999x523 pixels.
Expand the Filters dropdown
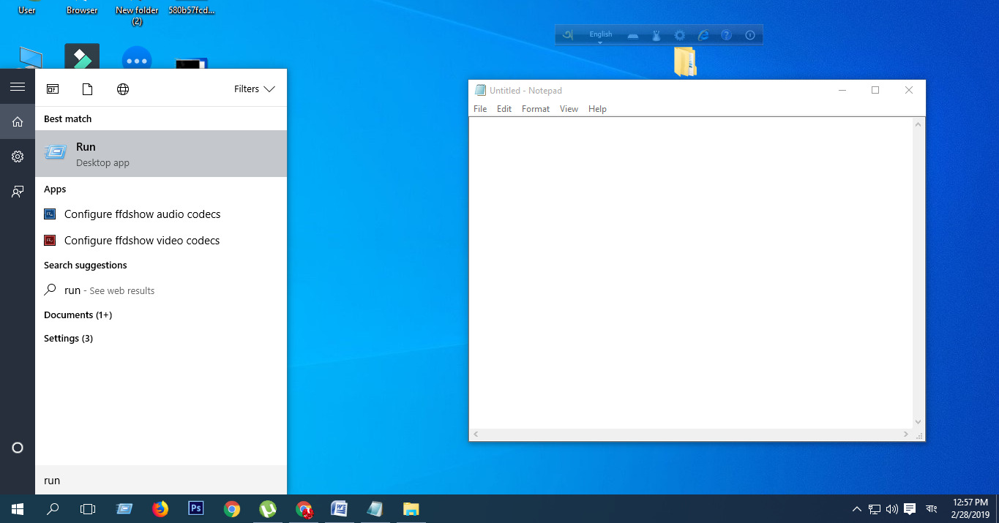(x=254, y=89)
